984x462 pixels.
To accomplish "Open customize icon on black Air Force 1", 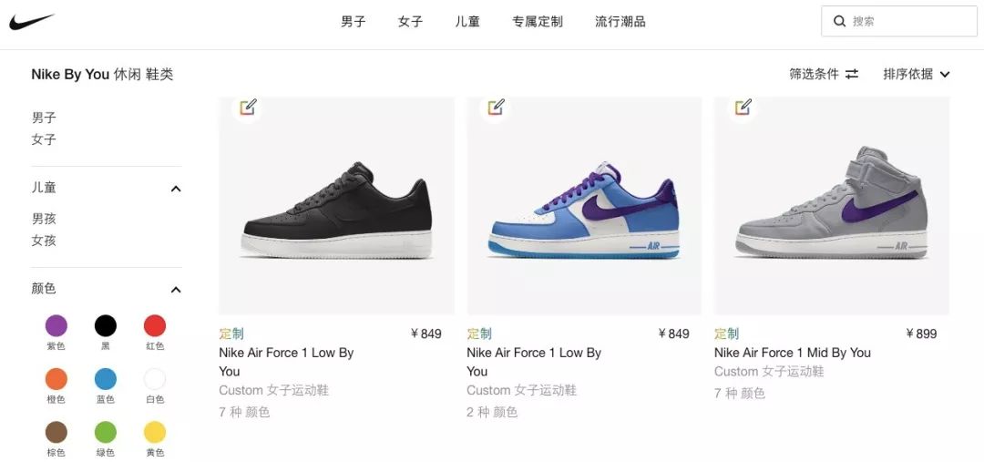I will [247, 107].
